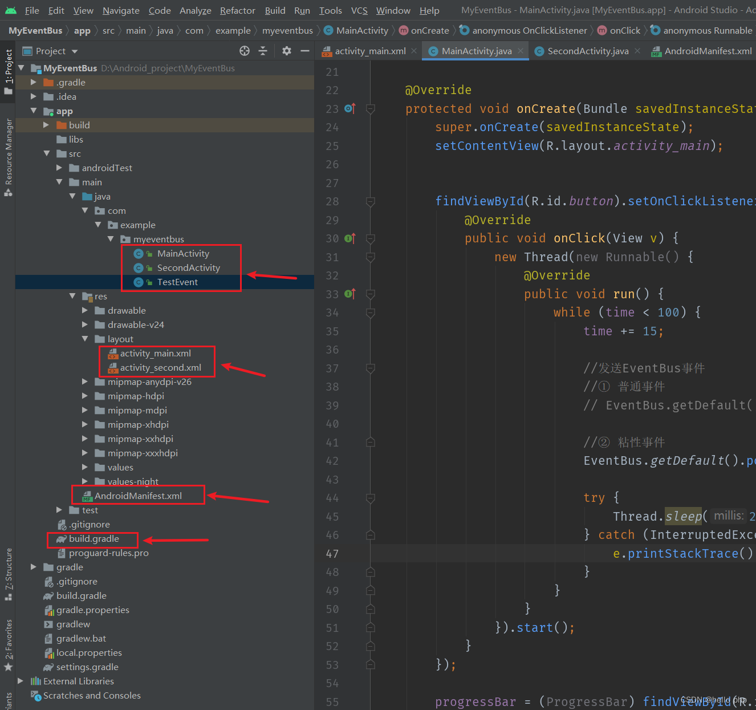Screen dimensions: 756x710
Task: Expand the build folder under app
Action: point(47,125)
